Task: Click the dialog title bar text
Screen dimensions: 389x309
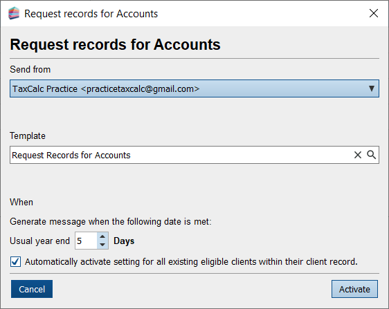Action: pos(91,14)
